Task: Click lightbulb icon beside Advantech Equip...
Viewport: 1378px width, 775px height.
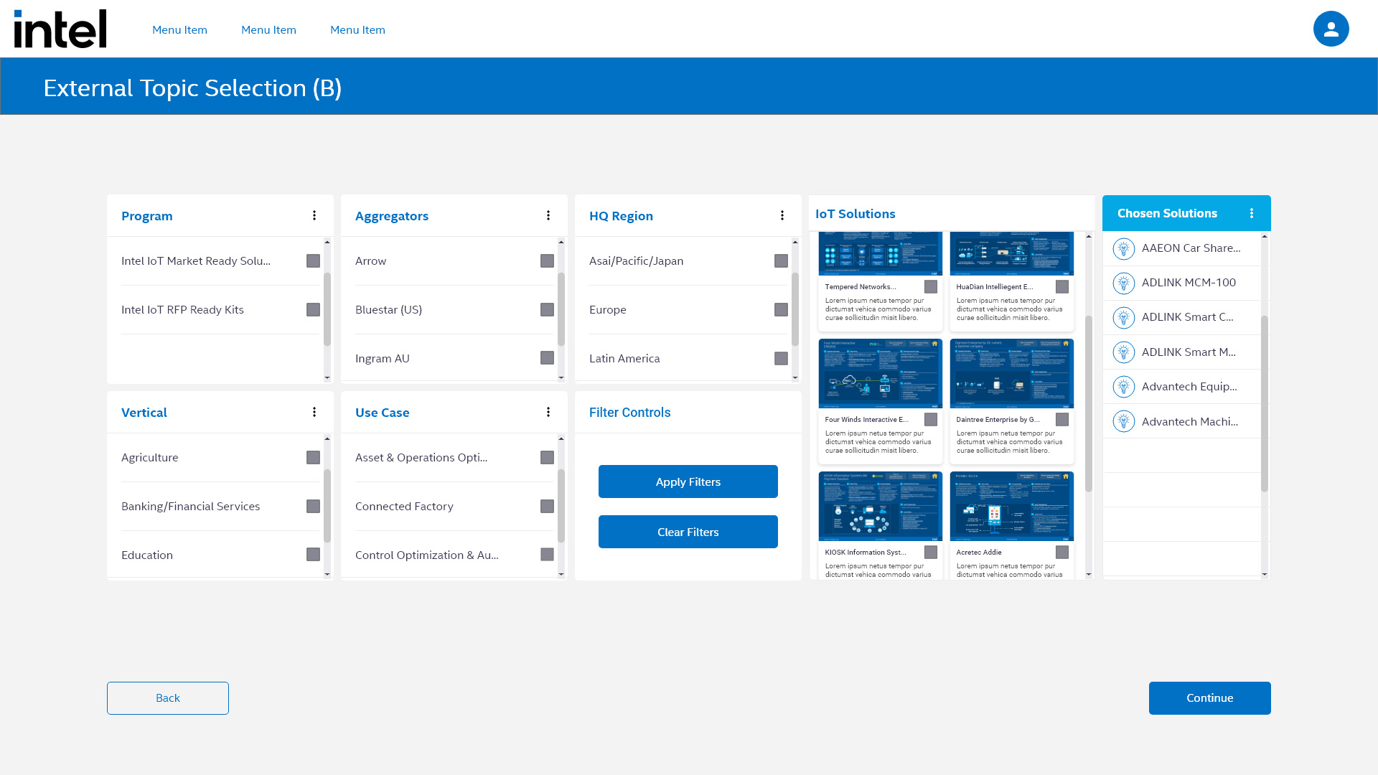Action: tap(1123, 387)
